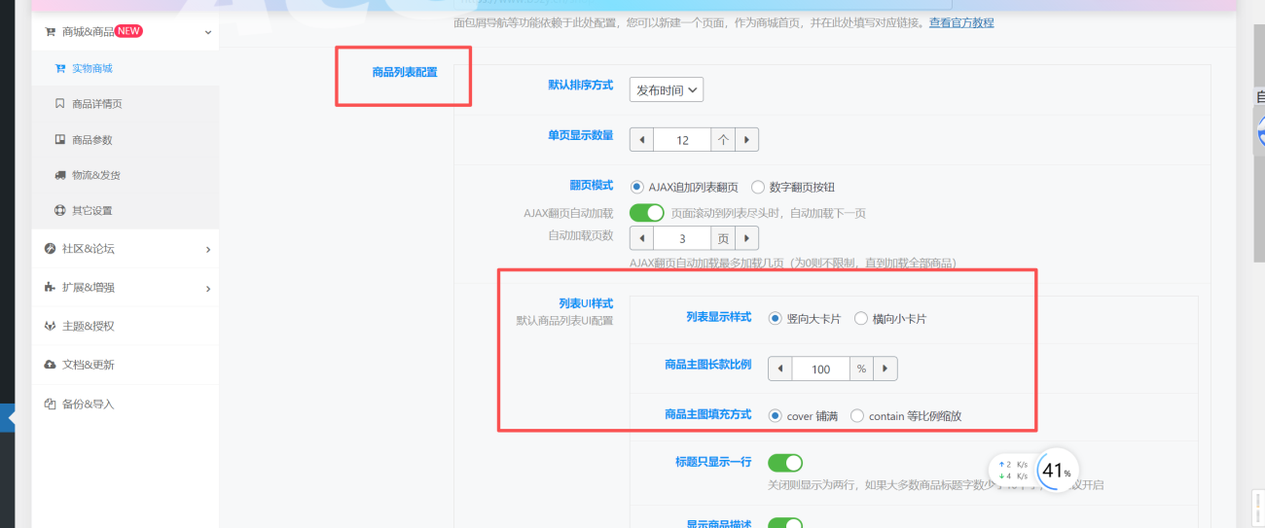Click the 翻页模式 label

pos(592,185)
